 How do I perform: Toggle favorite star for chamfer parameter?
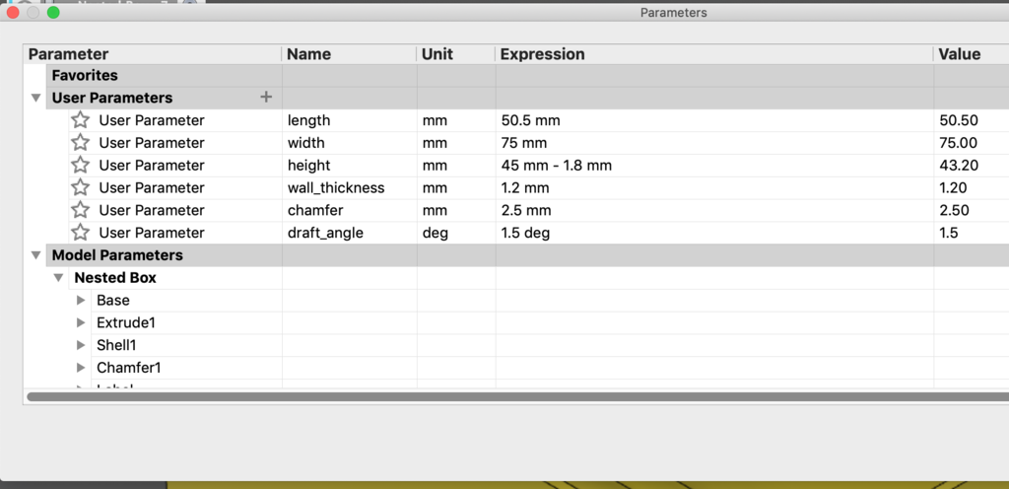coord(80,210)
